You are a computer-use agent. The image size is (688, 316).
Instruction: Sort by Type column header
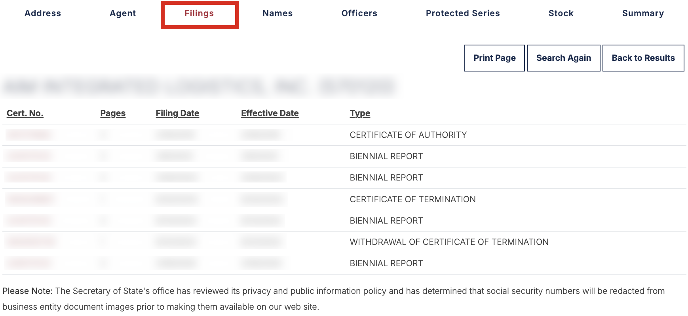pyautogui.click(x=360, y=113)
